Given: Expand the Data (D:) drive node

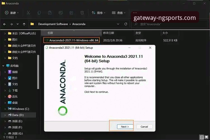Looking at the screenshot, I should (x=5, y=115).
